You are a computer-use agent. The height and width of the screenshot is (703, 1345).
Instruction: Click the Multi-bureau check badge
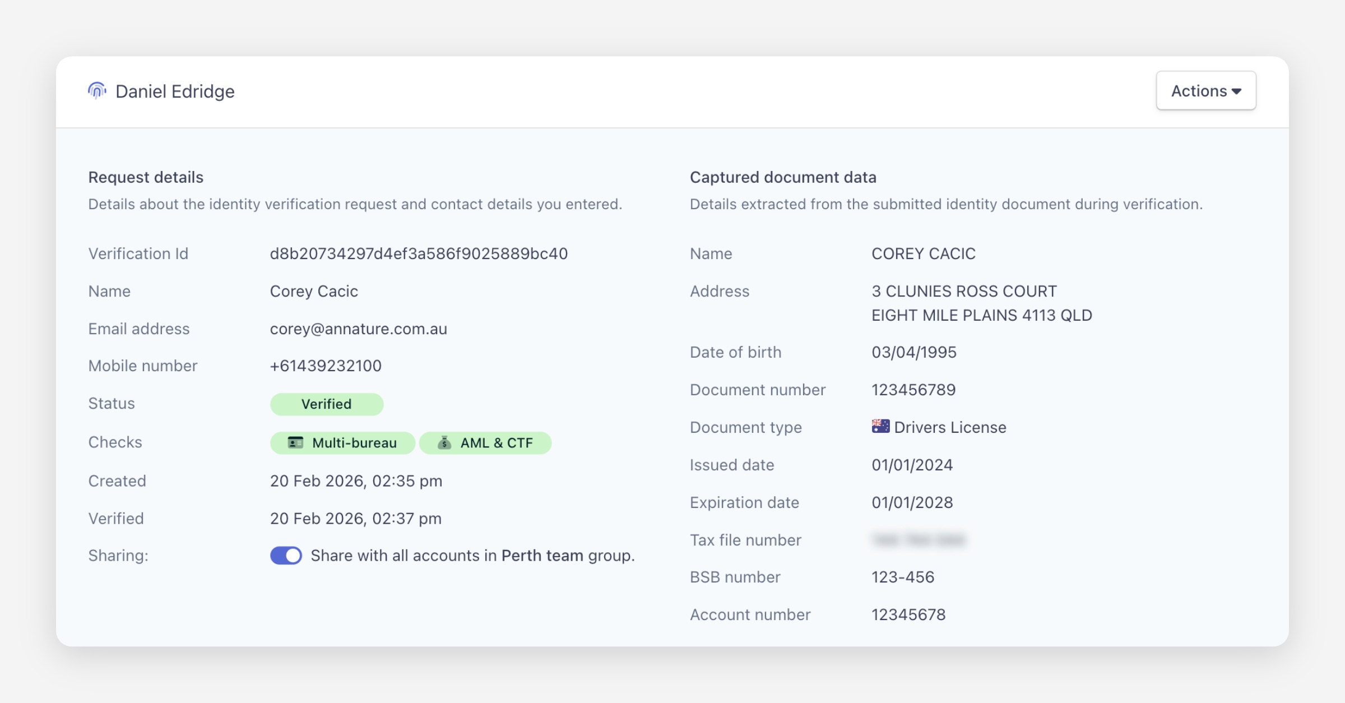point(342,443)
